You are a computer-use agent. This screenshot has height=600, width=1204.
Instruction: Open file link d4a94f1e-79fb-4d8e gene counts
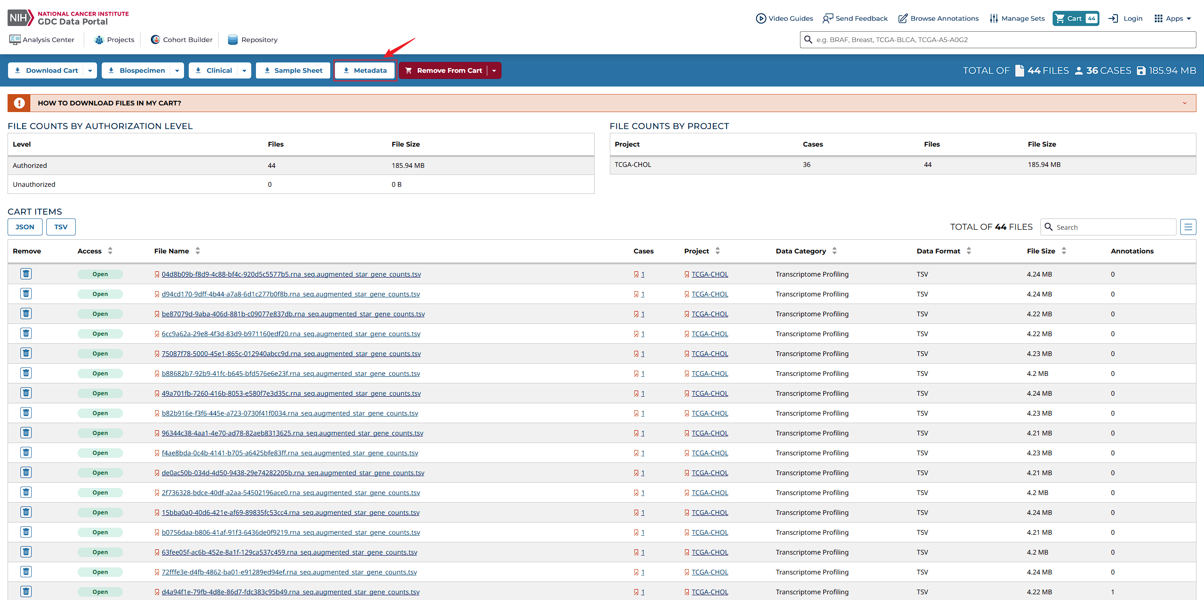click(290, 592)
